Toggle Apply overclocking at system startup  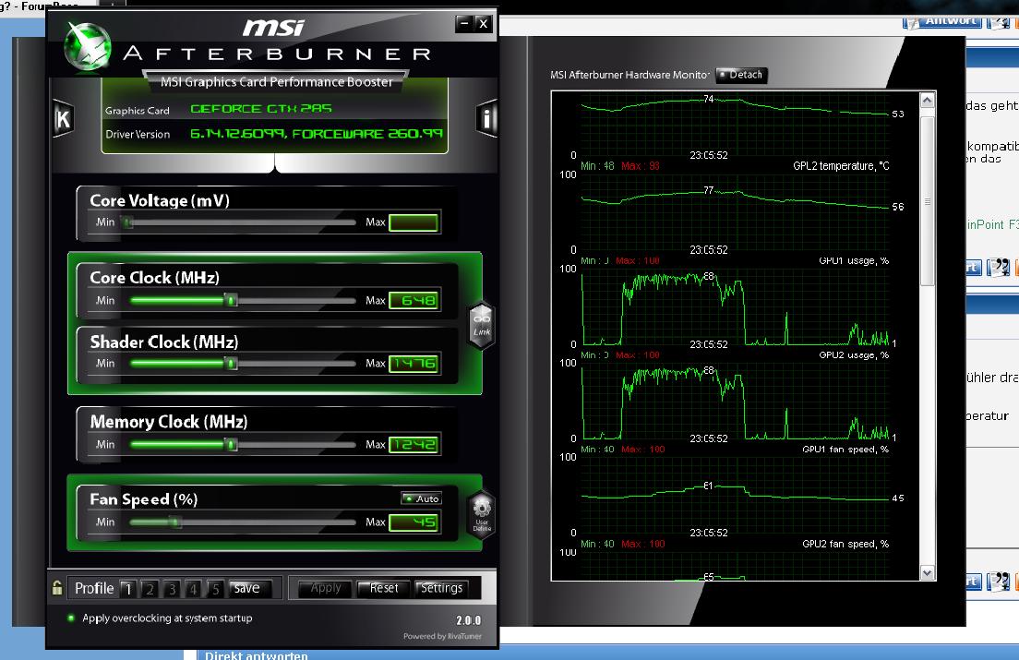pyautogui.click(x=161, y=618)
